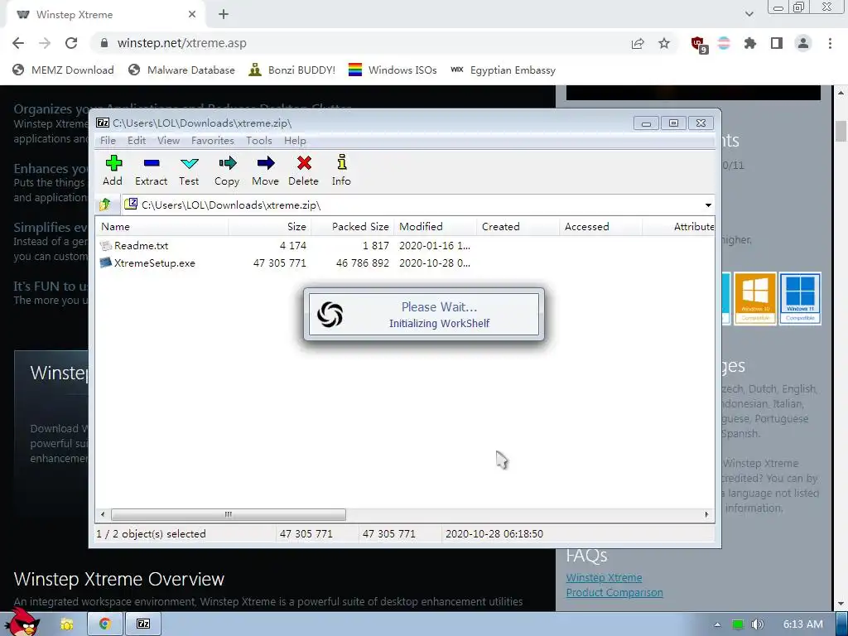
Task: Click the share page icon in address bar
Action: 638,43
